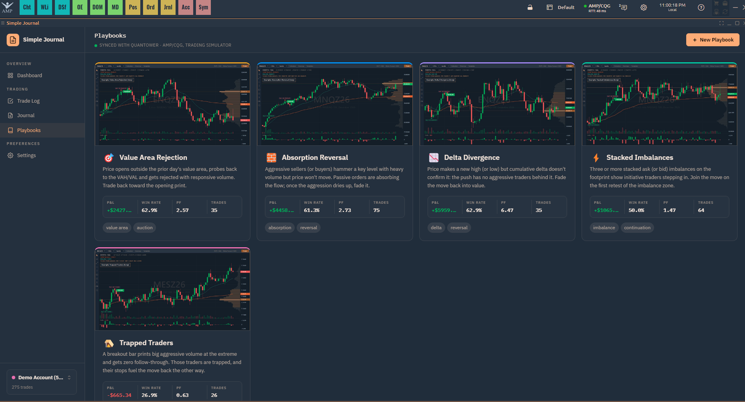Go to Dashboard in the sidebar
Image resolution: width=745 pixels, height=402 pixels.
42,76
